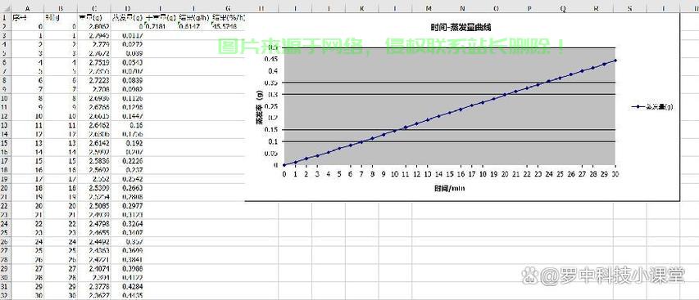Select column G header
This screenshot has width=699, height=300.
[x=228, y=8]
